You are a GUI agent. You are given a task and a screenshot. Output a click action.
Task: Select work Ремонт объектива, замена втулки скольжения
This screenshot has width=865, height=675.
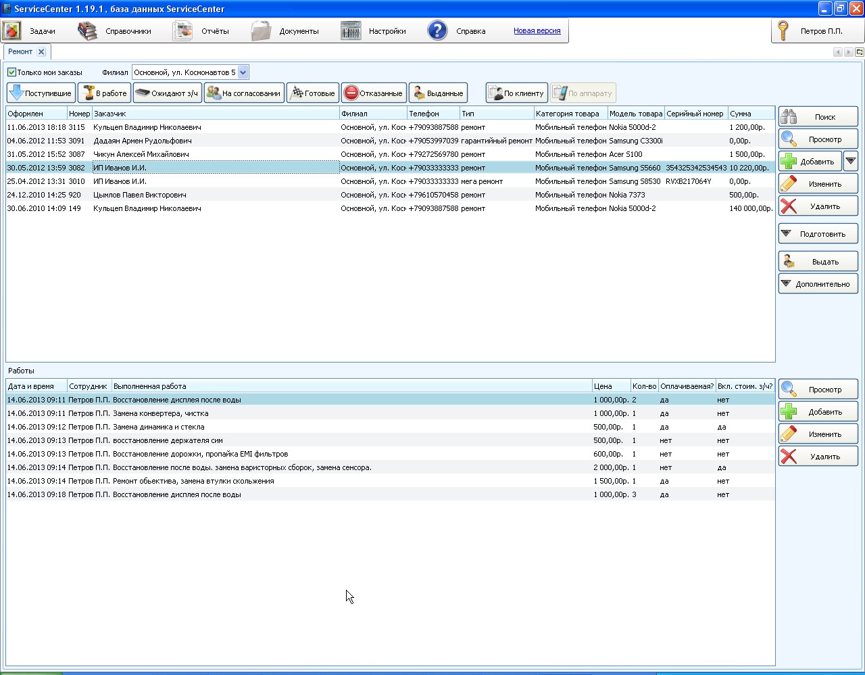pos(391,481)
